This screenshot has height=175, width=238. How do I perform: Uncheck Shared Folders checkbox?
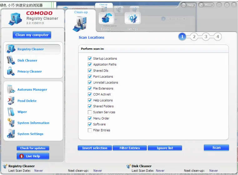pyautogui.click(x=90, y=106)
